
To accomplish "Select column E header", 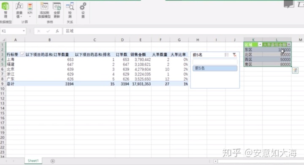I will pyautogui.click(x=141, y=40).
